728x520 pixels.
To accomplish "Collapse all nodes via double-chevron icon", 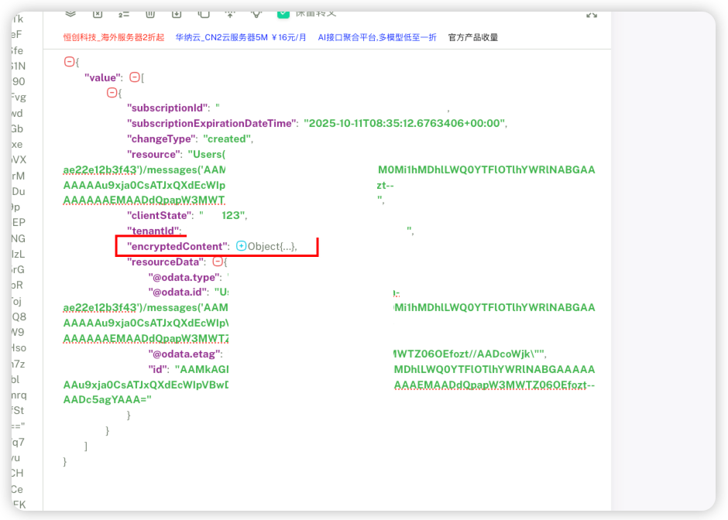I will [70, 12].
